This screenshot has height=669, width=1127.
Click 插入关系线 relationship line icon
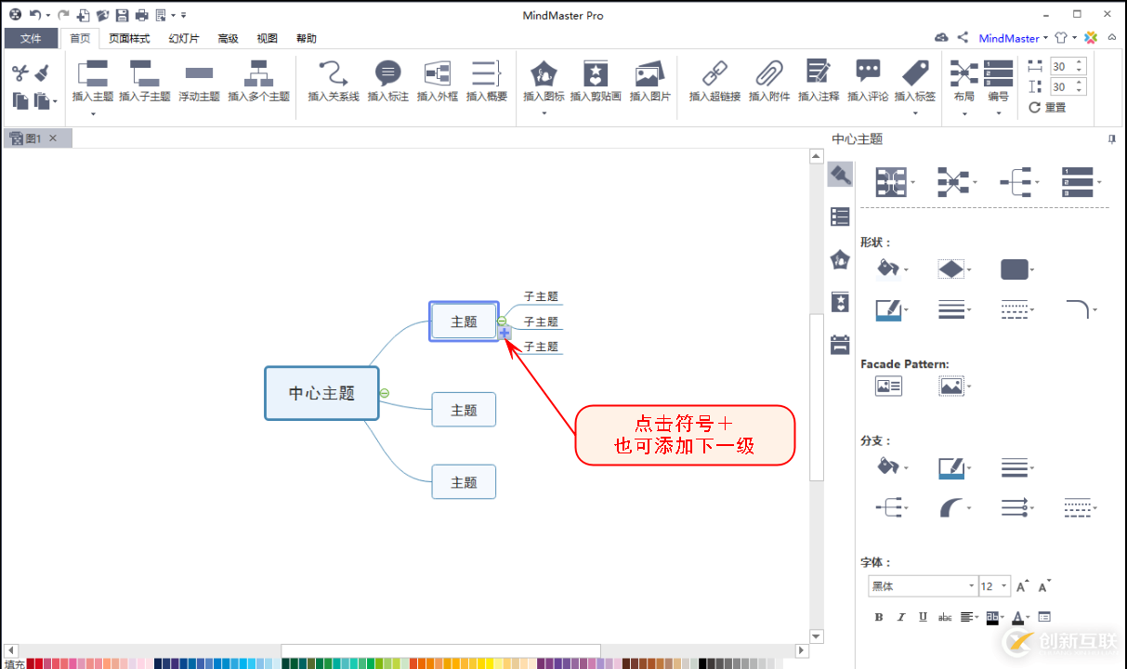[333, 74]
